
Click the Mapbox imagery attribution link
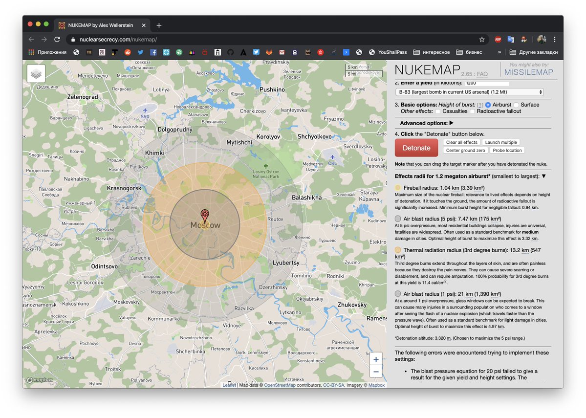click(376, 385)
